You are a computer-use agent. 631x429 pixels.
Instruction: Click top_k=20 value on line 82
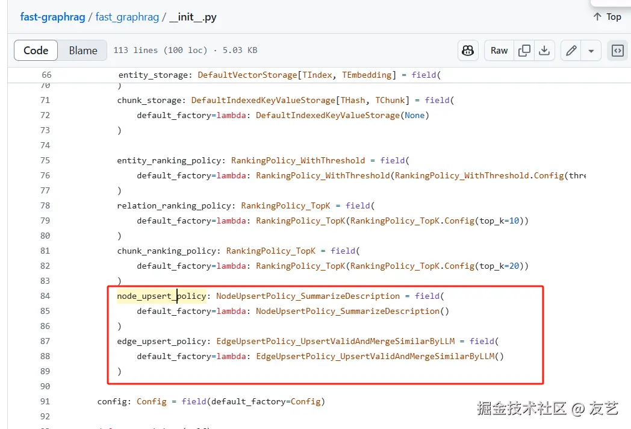(499, 266)
